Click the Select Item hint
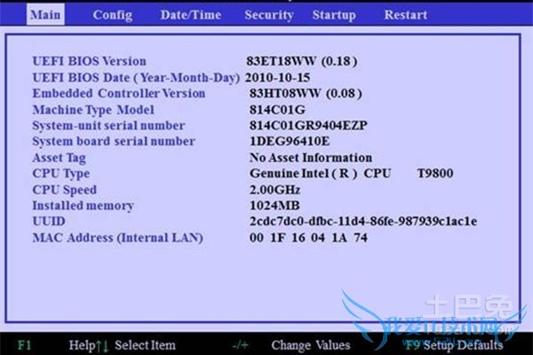 click(145, 345)
